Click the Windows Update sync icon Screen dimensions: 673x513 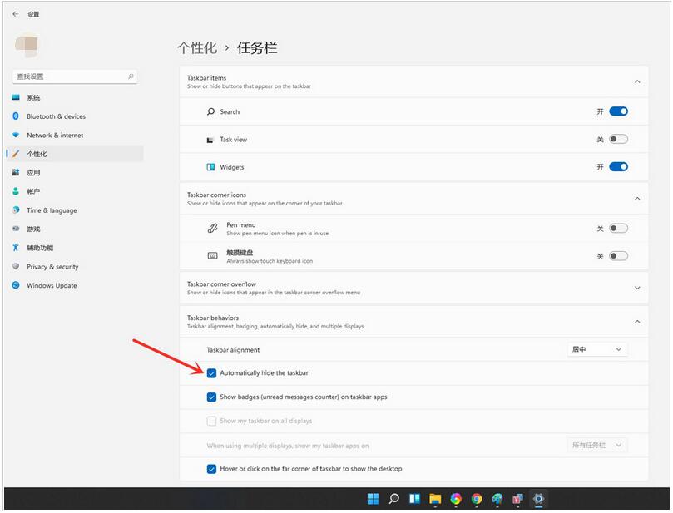pos(16,285)
